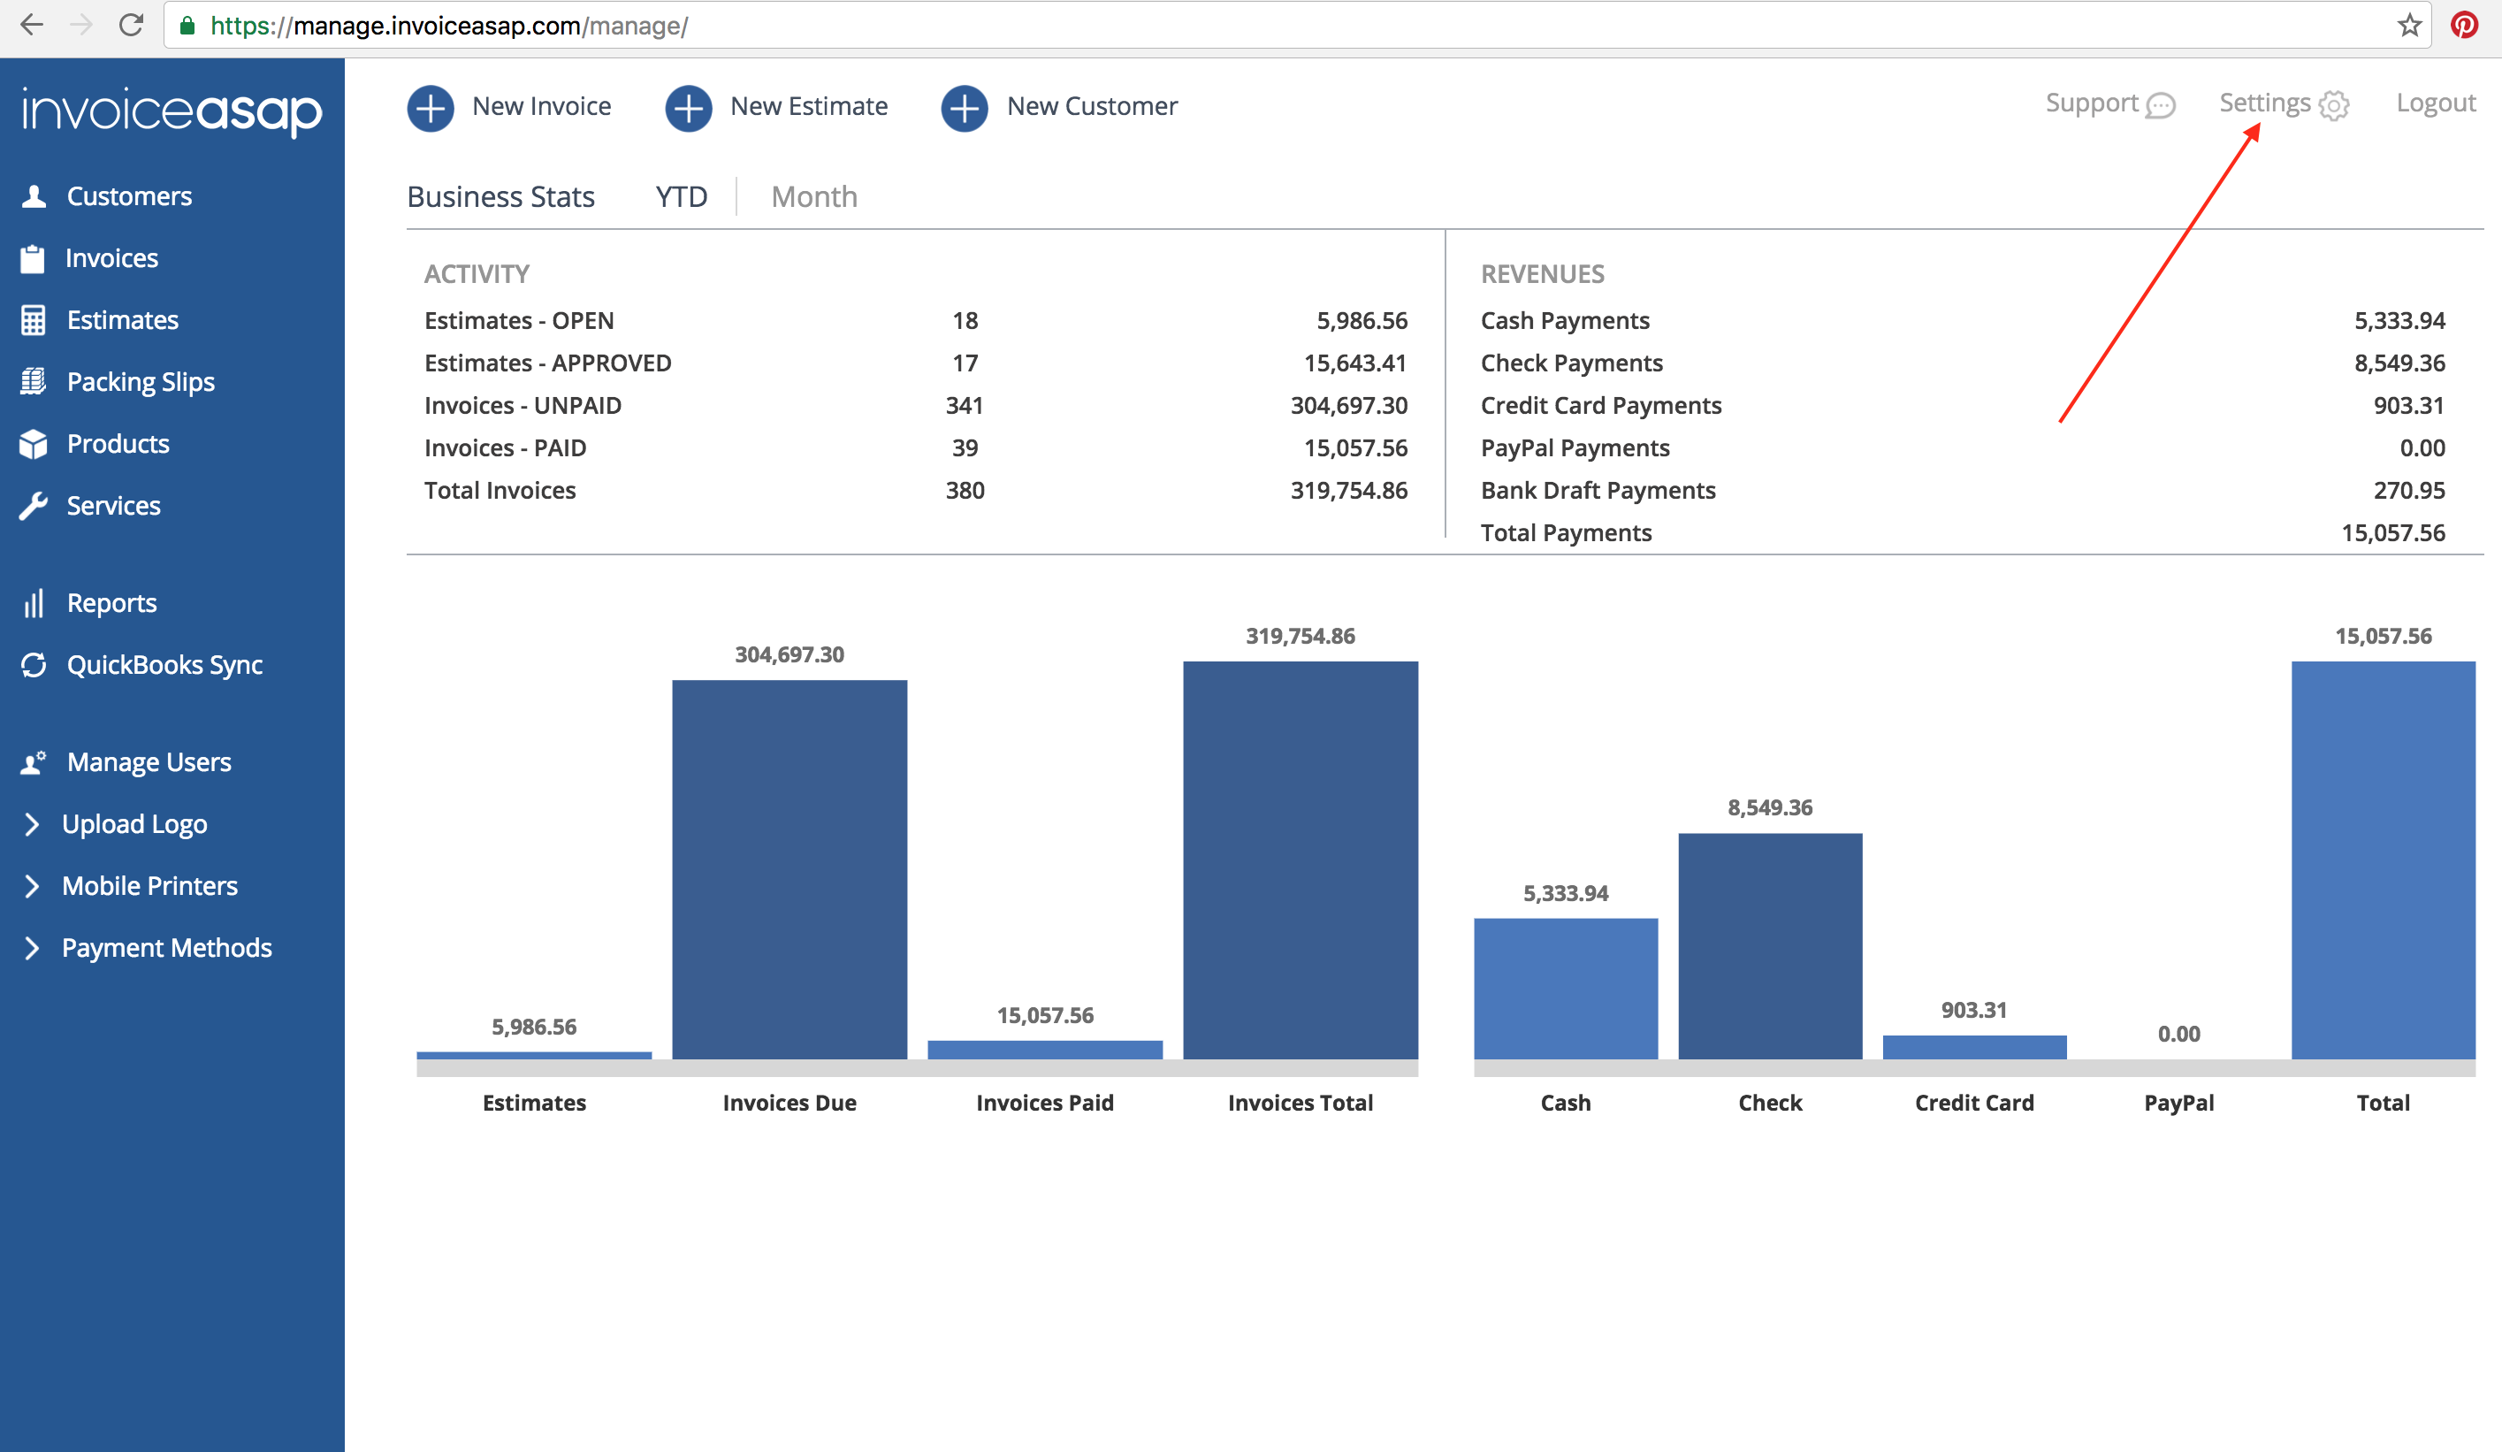The height and width of the screenshot is (1452, 2502).
Task: View Packing Slips
Action: point(140,381)
